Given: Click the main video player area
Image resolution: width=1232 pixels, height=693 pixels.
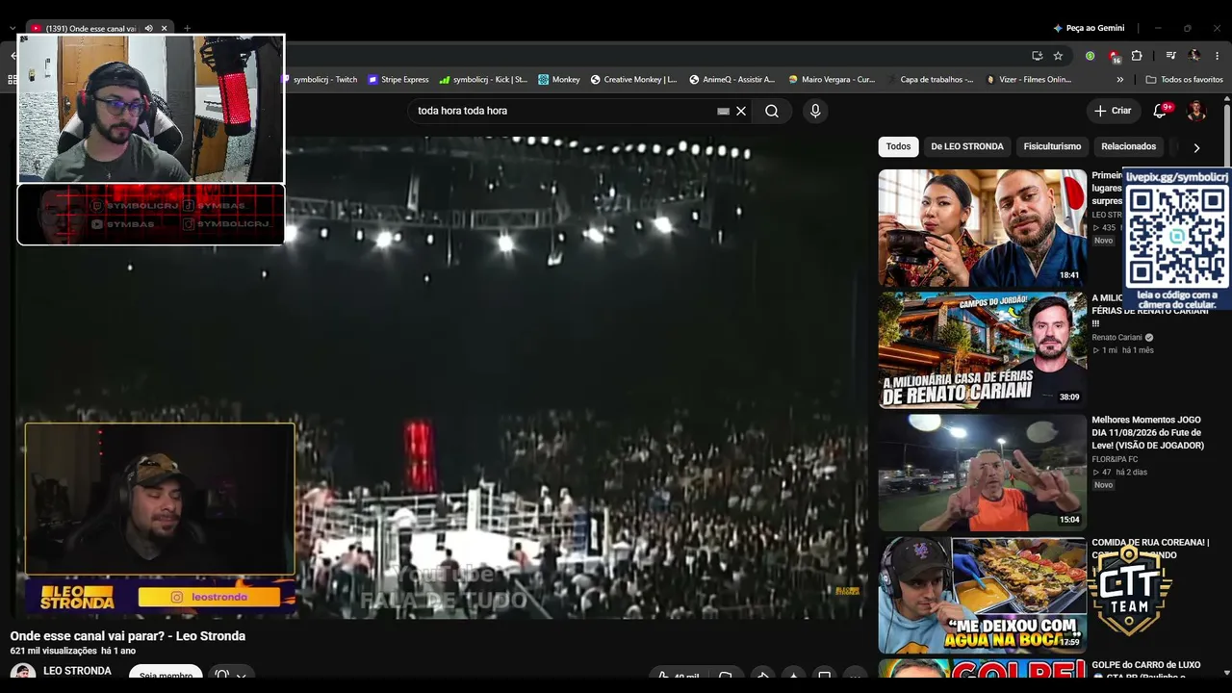Looking at the screenshot, I should 439,377.
